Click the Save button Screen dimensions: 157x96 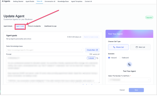click(136, 90)
